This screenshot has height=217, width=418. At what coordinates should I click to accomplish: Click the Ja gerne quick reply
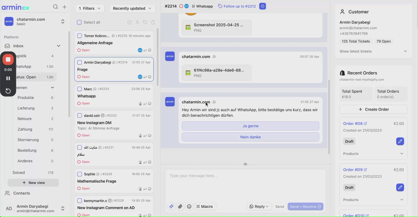[250, 126]
